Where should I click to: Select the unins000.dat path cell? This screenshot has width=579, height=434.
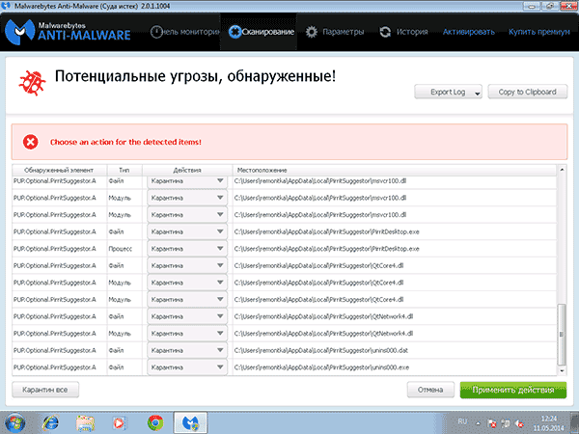point(395,351)
